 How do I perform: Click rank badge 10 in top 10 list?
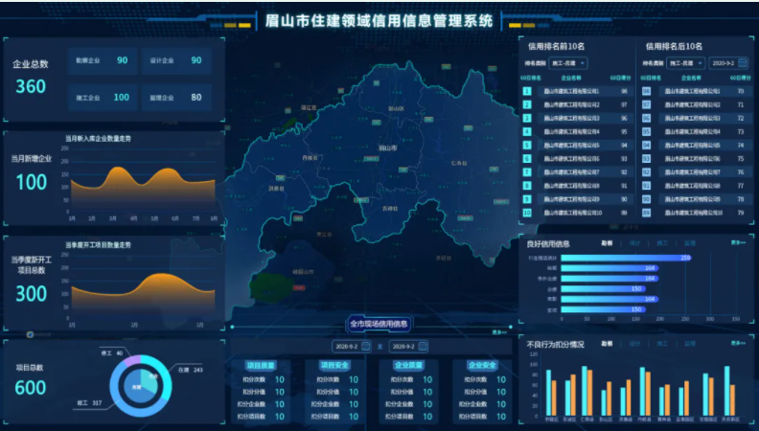[x=526, y=213]
